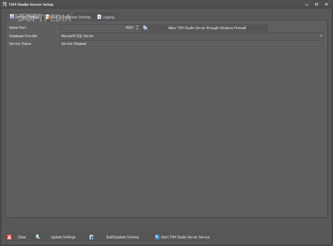Decrease Admin Port with down arrow

point(137,29)
